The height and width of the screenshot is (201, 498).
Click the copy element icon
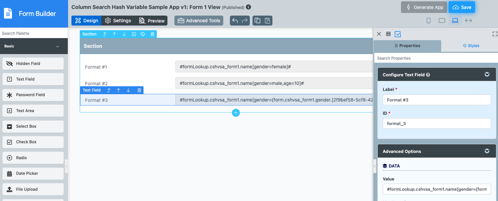tap(257, 21)
